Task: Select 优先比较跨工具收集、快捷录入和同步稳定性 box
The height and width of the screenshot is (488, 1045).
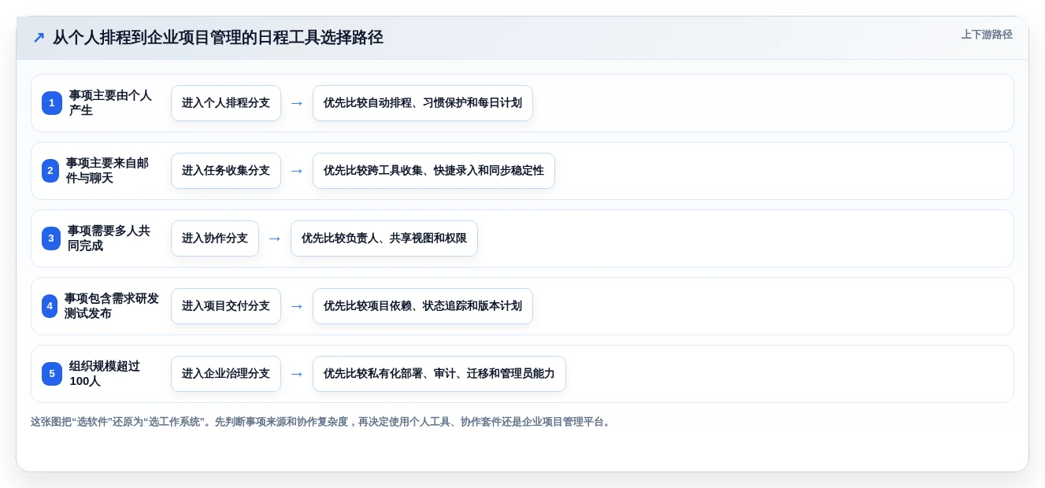Action: point(434,171)
